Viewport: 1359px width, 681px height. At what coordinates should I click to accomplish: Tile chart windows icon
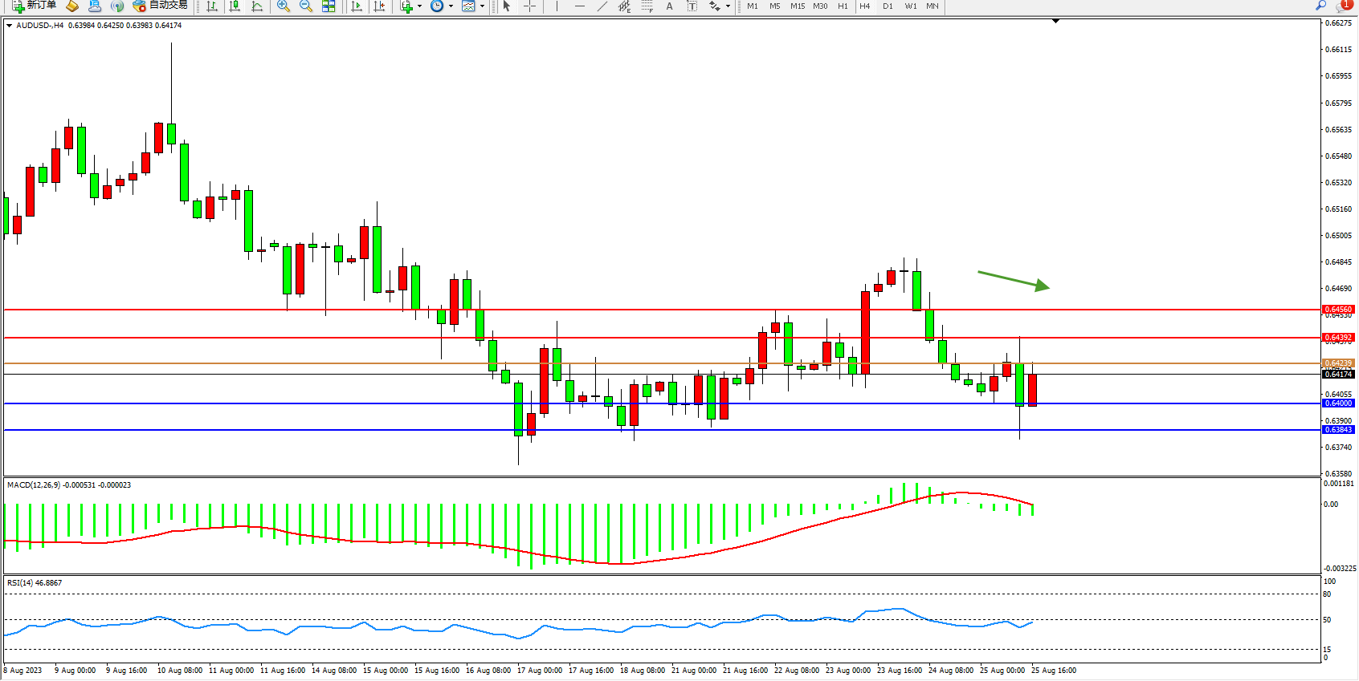coord(329,6)
